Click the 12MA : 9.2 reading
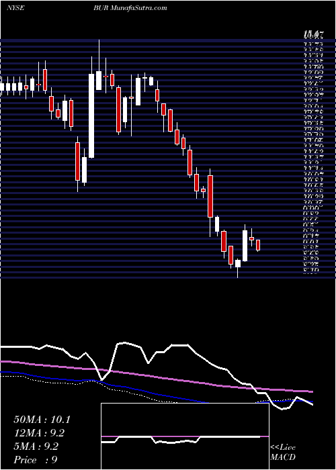 coord(39,433)
